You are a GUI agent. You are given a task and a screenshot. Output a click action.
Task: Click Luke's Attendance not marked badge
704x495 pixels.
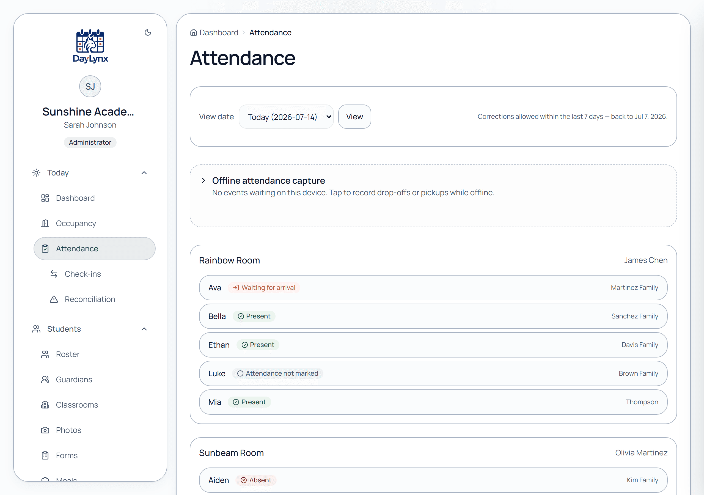tap(277, 373)
